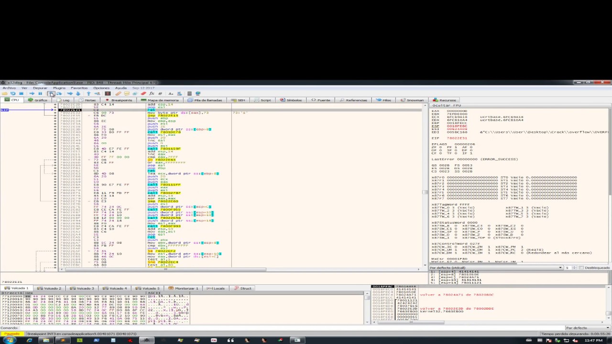Image resolution: width=612 pixels, height=344 pixels.
Task: Open the Depurar menu
Action: (40, 88)
